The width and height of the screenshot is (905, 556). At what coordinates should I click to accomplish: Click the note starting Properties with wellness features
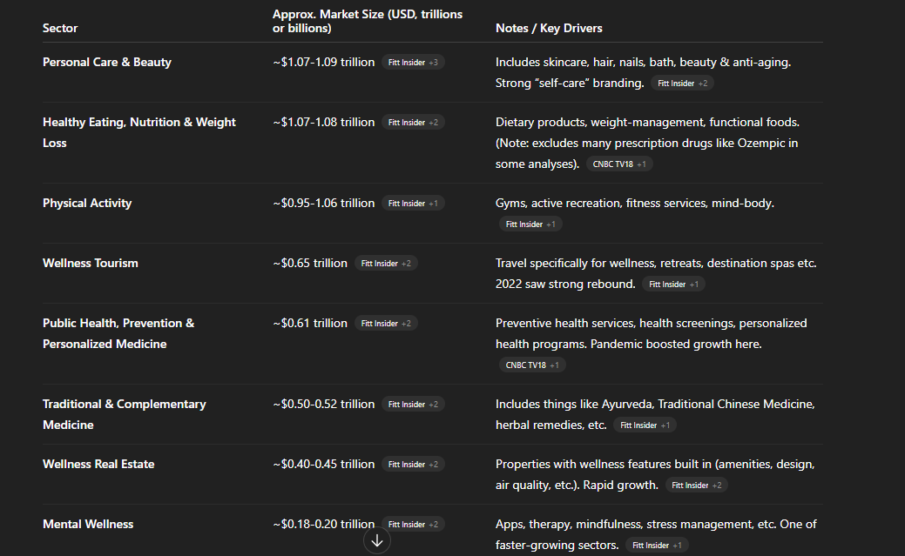point(655,474)
